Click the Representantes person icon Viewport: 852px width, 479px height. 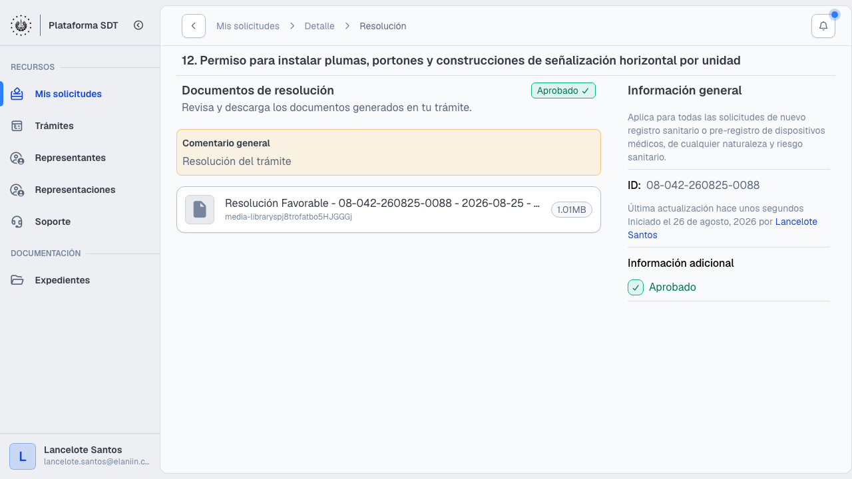(x=17, y=158)
